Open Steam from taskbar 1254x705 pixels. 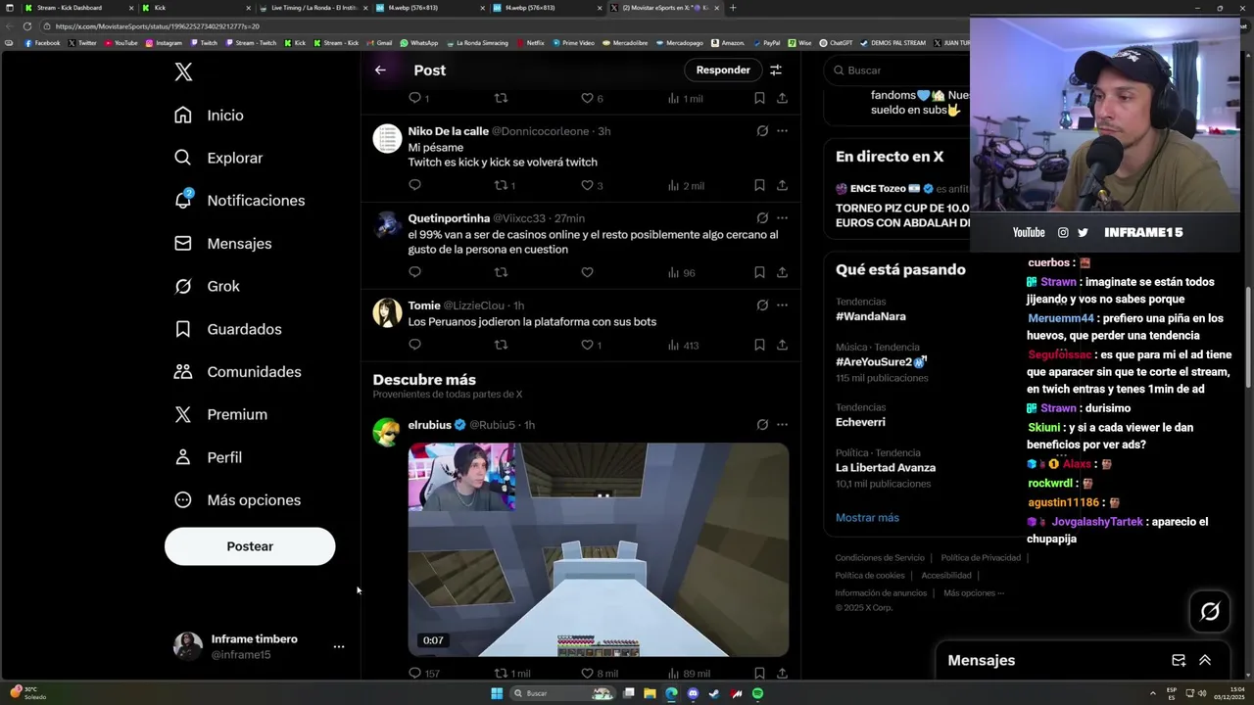pyautogui.click(x=714, y=693)
